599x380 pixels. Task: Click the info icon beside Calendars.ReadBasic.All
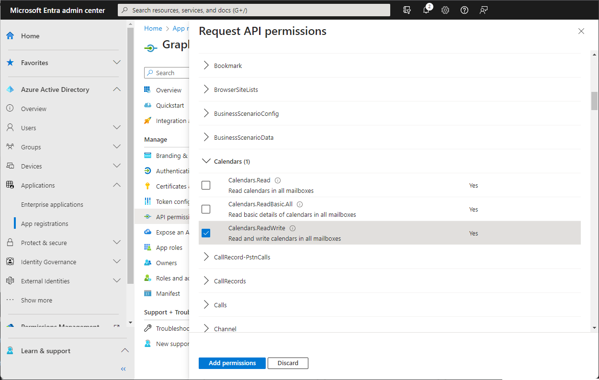click(300, 204)
